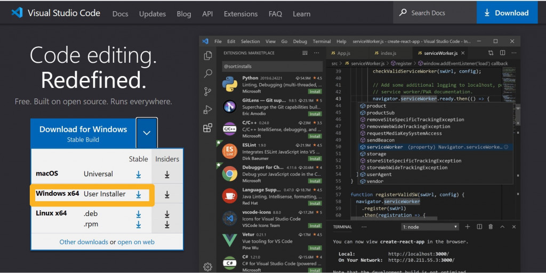Screen dimensions: 546x273
Task: Click the clear extensions filter list icon
Action: [305, 53]
